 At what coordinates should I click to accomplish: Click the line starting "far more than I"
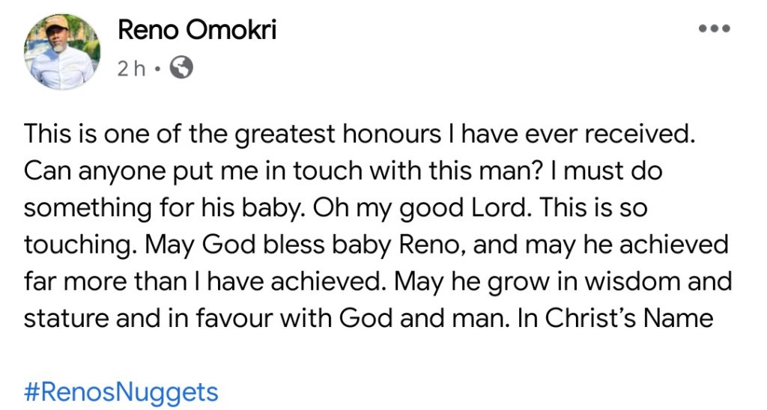pyautogui.click(x=378, y=281)
